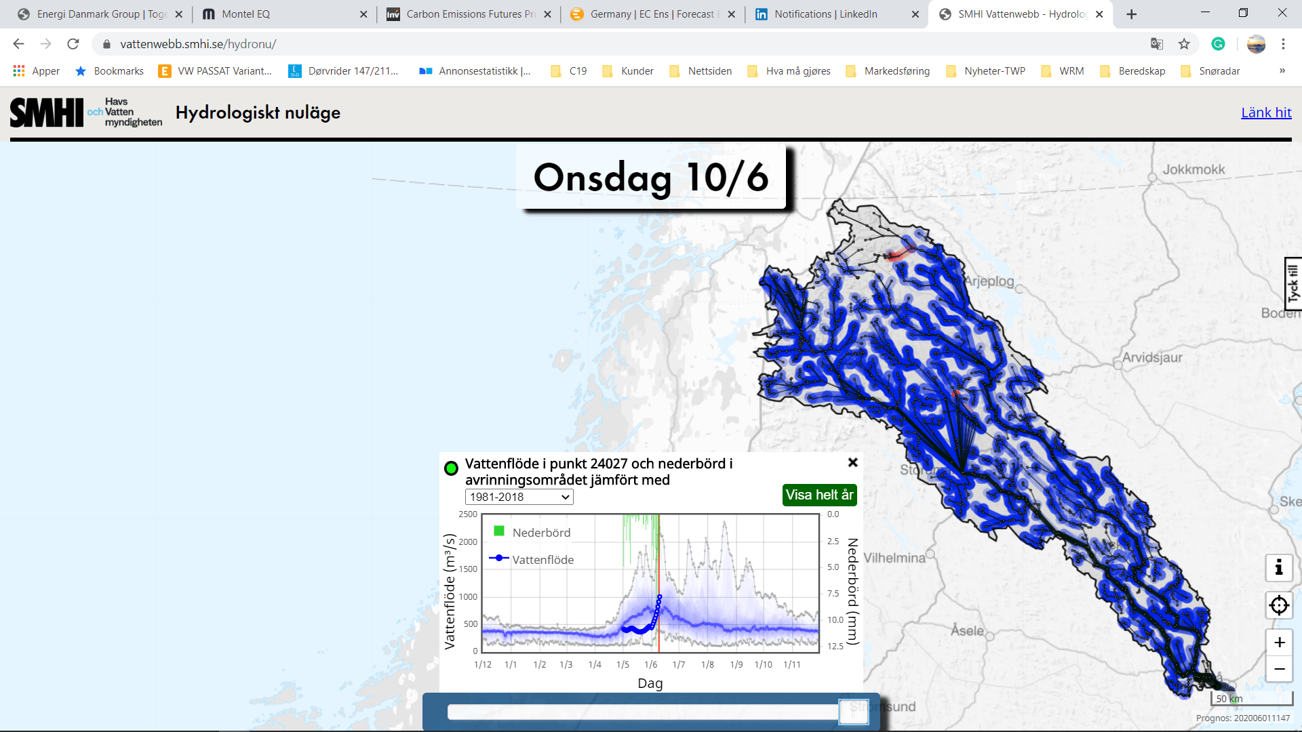Viewport: 1302px width, 732px height.
Task: Click the map info button
Action: pos(1279,567)
